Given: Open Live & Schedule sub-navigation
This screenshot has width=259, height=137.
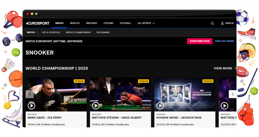Looking at the screenshot, I should click(x=51, y=32).
